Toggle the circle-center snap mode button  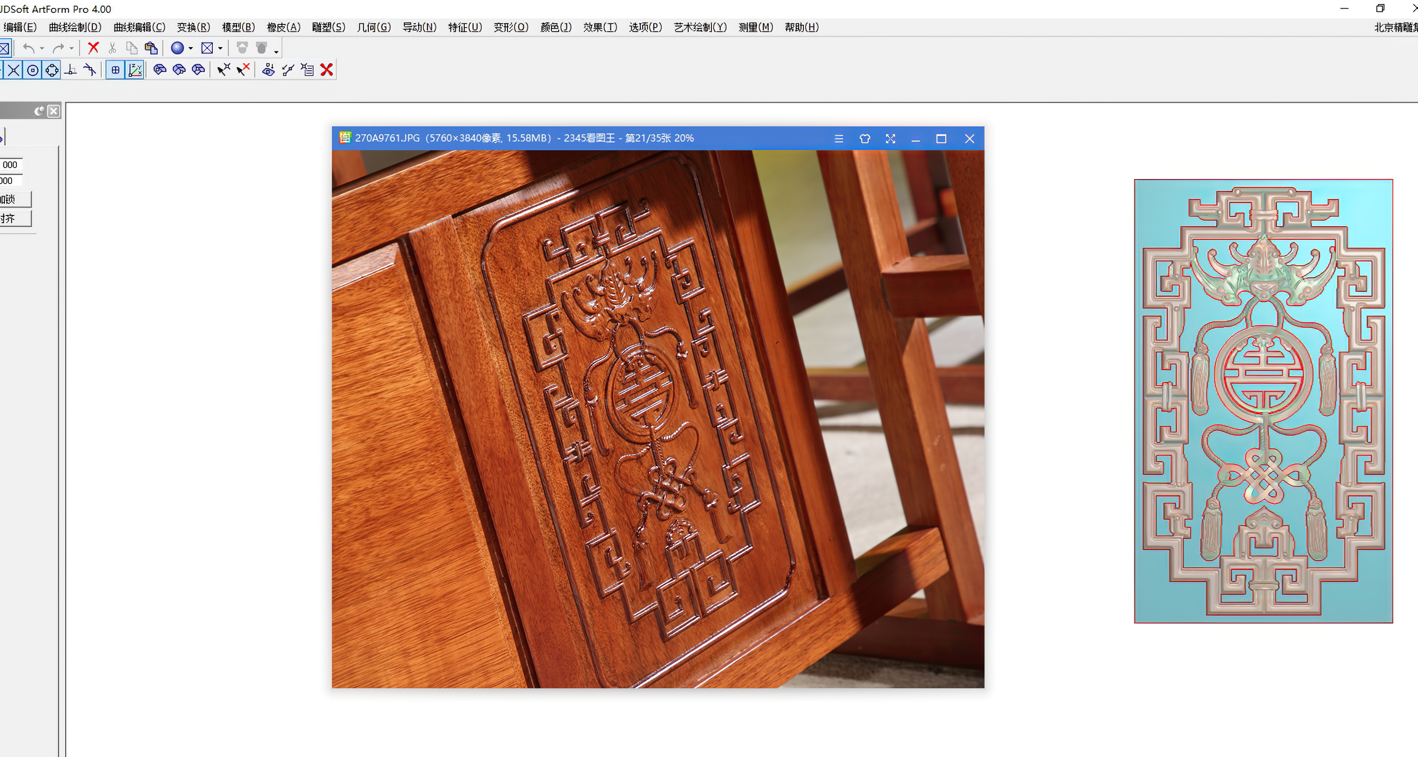(32, 70)
